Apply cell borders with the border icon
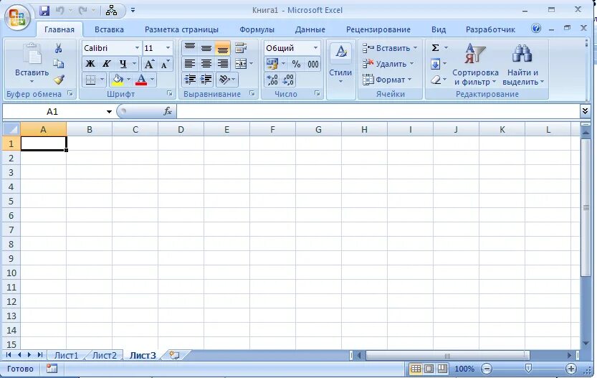This screenshot has width=597, height=378. [x=90, y=79]
